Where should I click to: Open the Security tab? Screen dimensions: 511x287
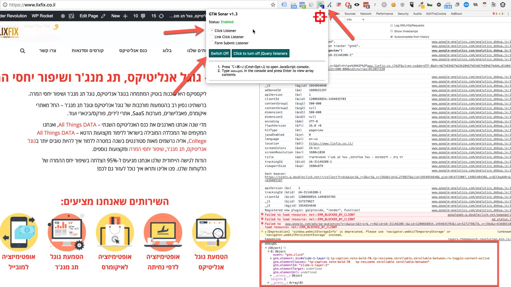coord(403,14)
